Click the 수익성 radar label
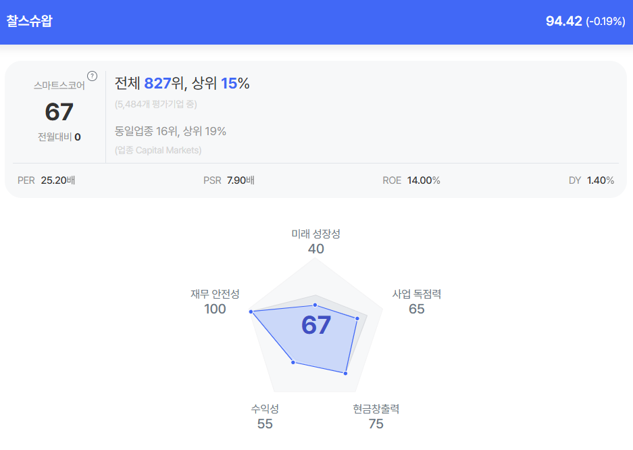 [x=265, y=409]
